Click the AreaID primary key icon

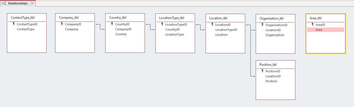[x=312, y=25]
